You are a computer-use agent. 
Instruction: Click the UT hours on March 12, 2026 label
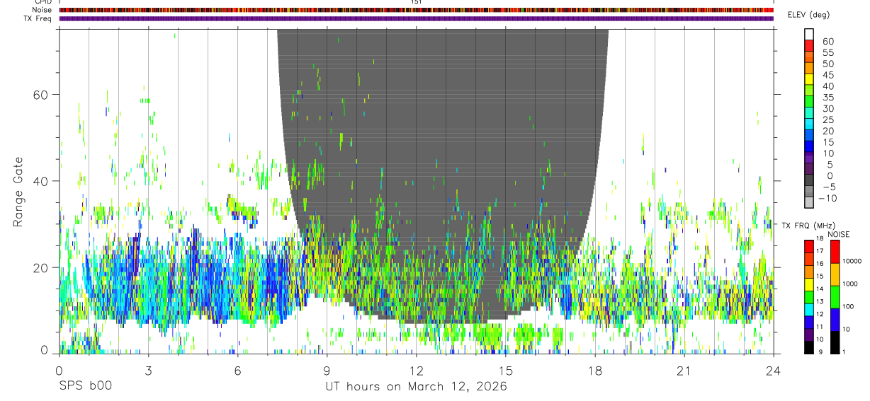[416, 387]
